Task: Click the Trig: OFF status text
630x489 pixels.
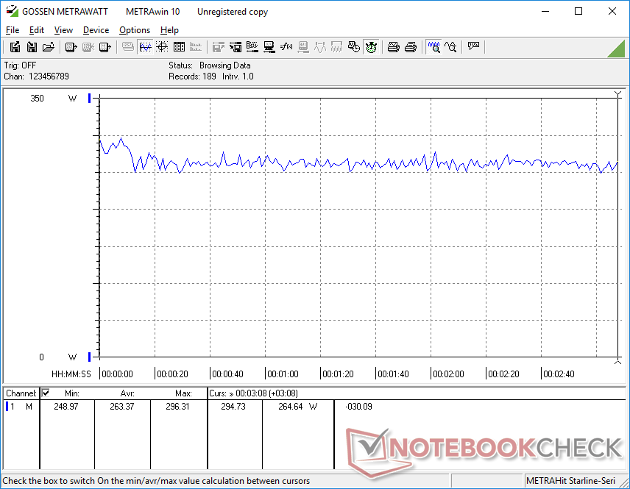Action: (x=20, y=65)
